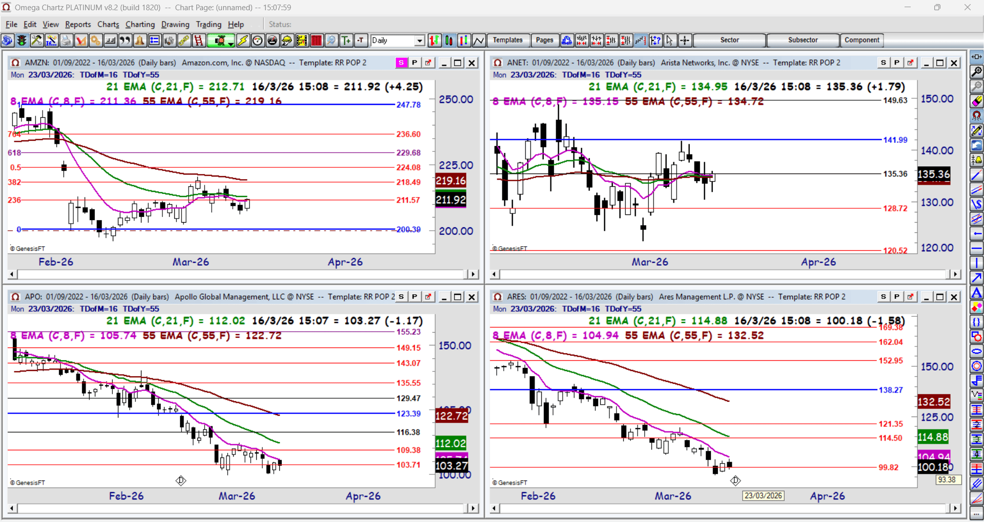Toggle the P button on ANET chart

coord(897,62)
